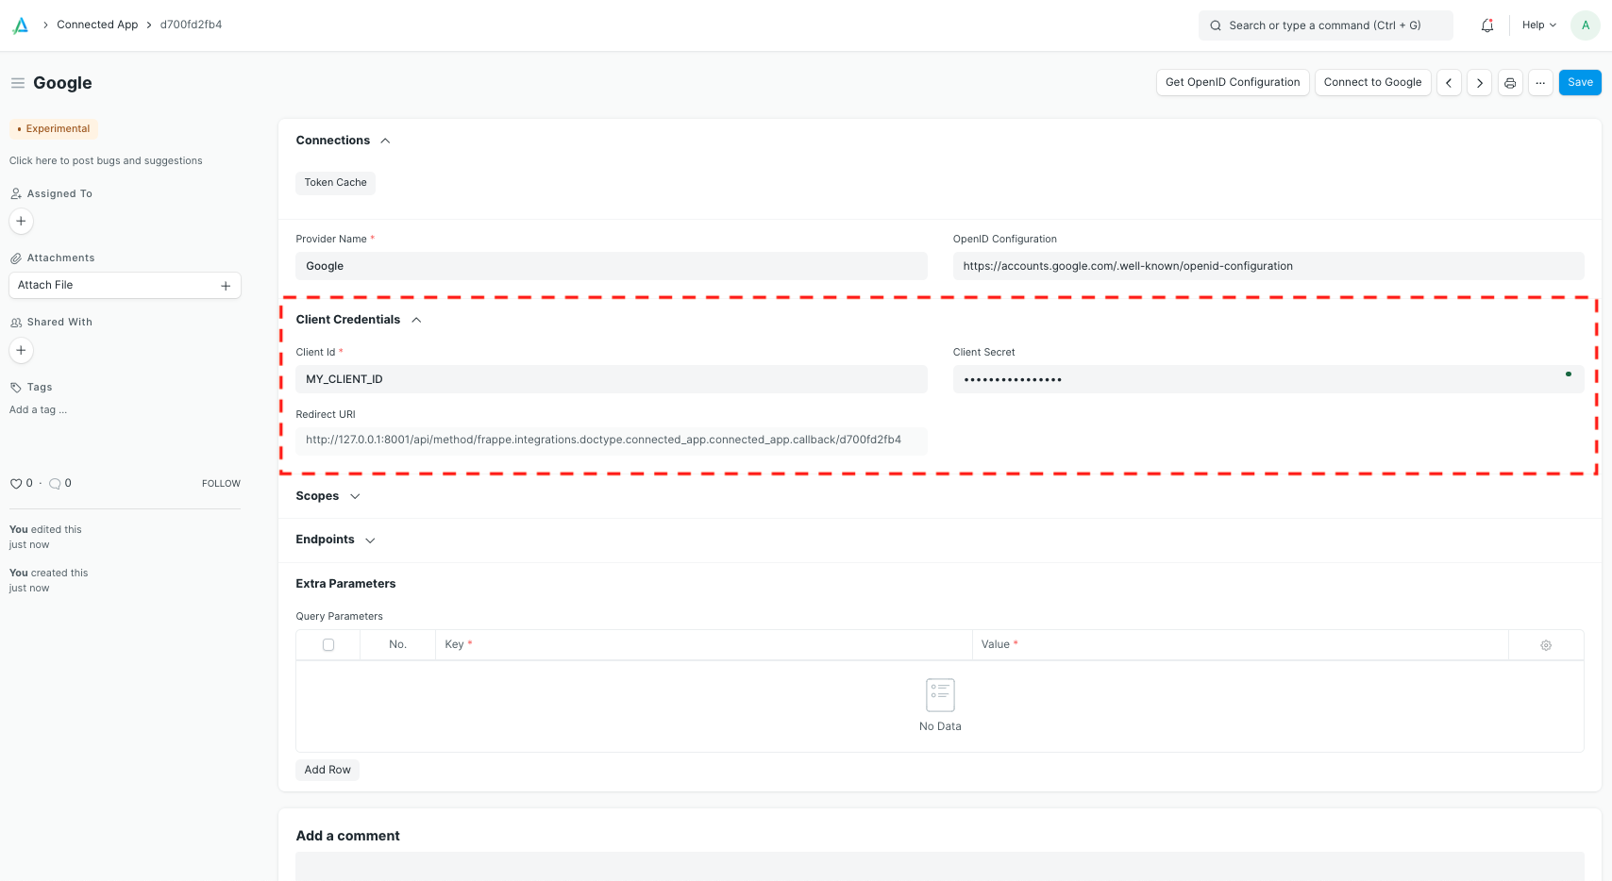This screenshot has height=881, width=1612.
Task: Edit the OpenID Configuration URL field
Action: [1268, 266]
